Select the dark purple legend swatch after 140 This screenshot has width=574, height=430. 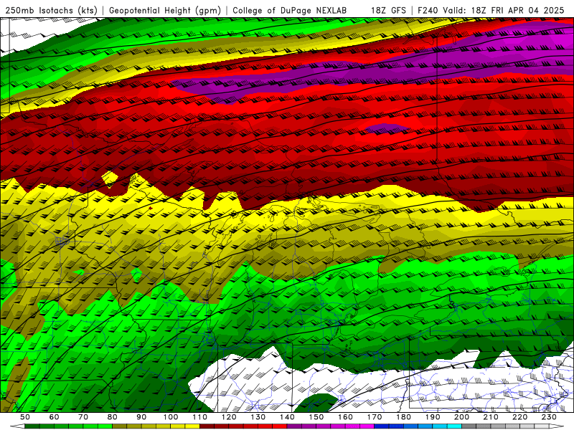click(x=294, y=426)
